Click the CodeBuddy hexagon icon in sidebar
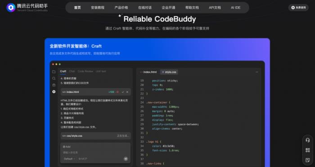315x167 pixels. point(54,92)
